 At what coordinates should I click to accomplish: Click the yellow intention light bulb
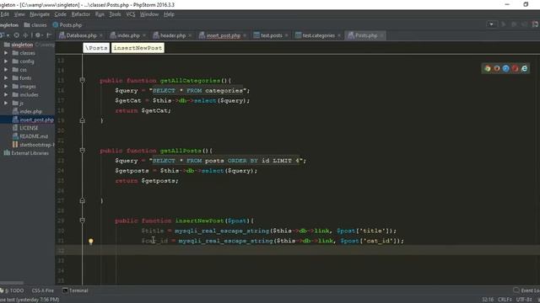point(91,242)
